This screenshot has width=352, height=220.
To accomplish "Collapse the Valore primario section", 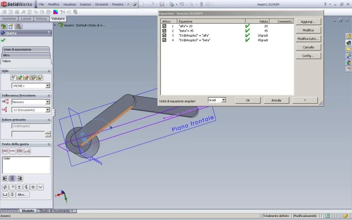I will [x=49, y=120].
